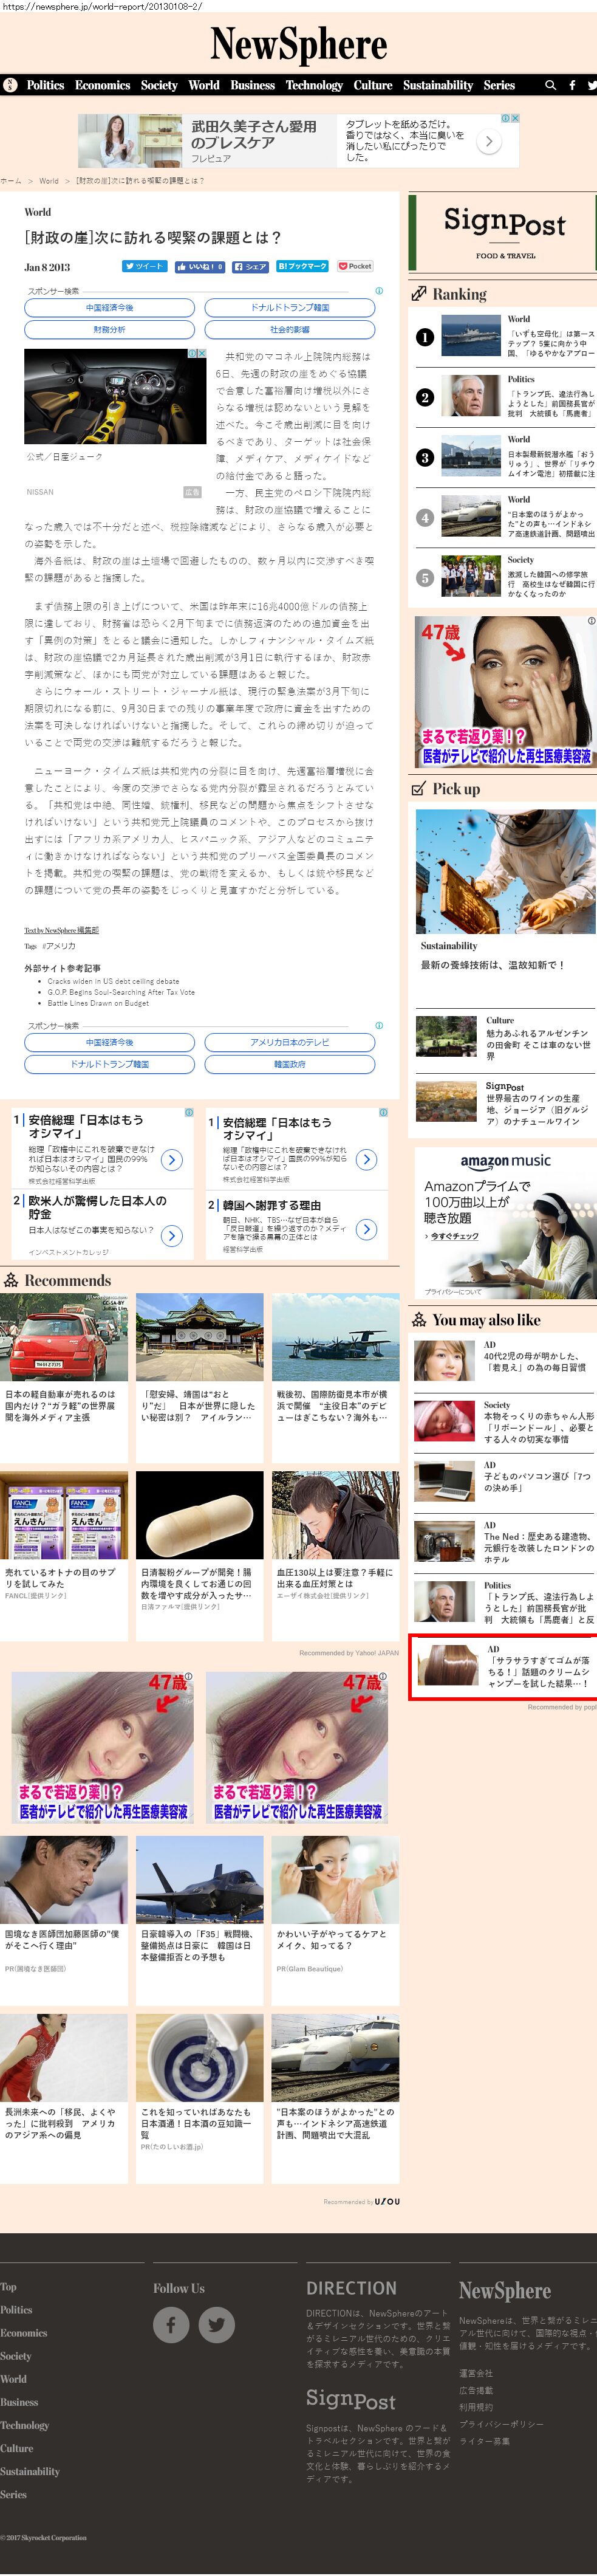
Task: Click the ドナルドトランプ韓国 sponsored search pill
Action: tap(290, 308)
